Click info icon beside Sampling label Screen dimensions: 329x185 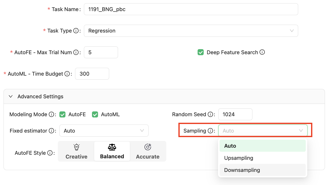(210, 131)
